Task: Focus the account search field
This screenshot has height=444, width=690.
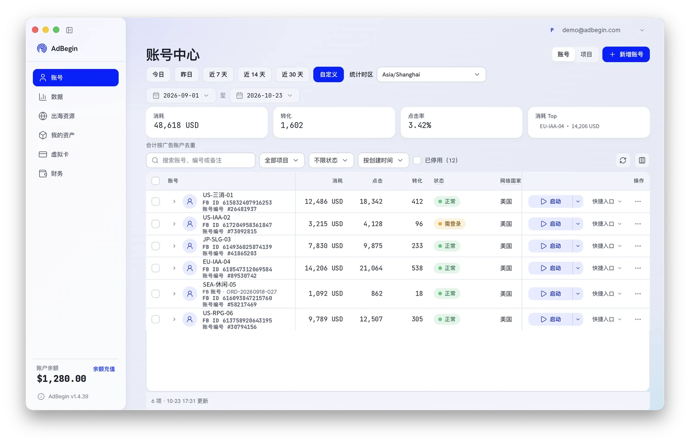Action: tap(201, 160)
